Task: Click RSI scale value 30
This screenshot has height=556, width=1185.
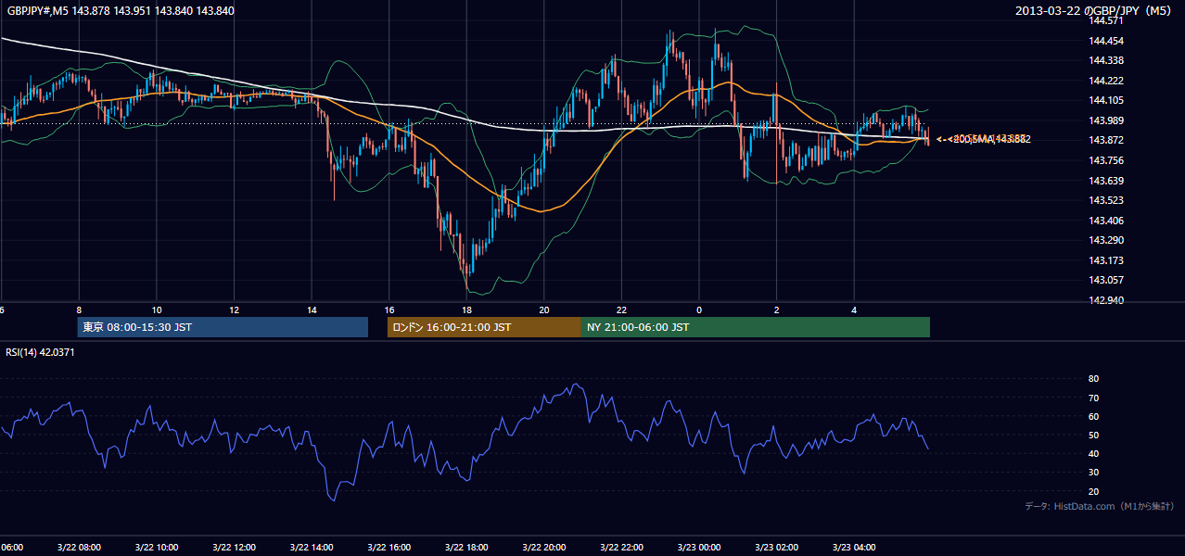Action: [1093, 473]
